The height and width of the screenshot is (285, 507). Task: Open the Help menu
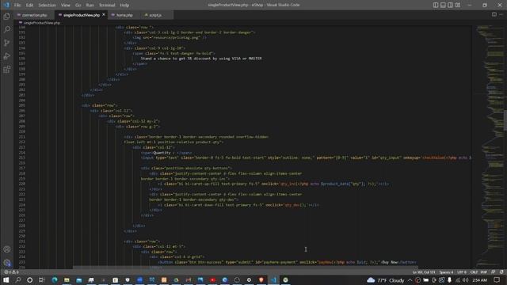pos(124,6)
